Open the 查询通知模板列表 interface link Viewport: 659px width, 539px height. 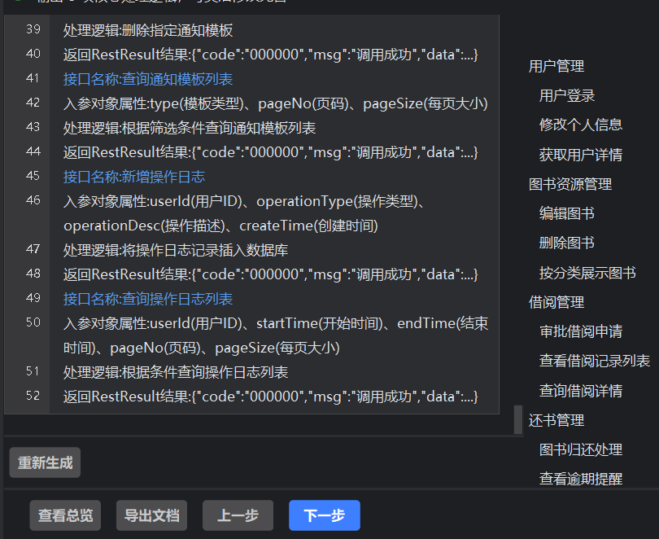(x=150, y=79)
